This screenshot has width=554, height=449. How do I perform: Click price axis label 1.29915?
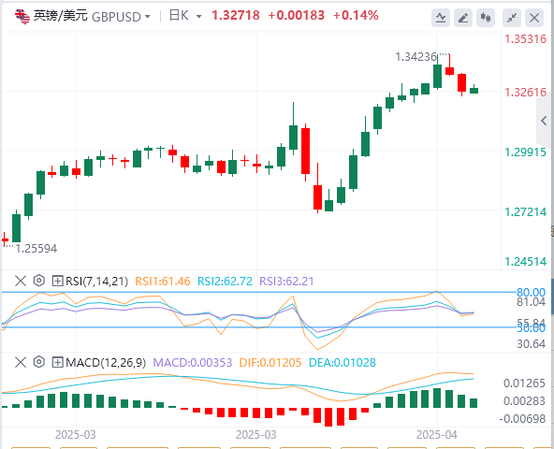tap(526, 152)
